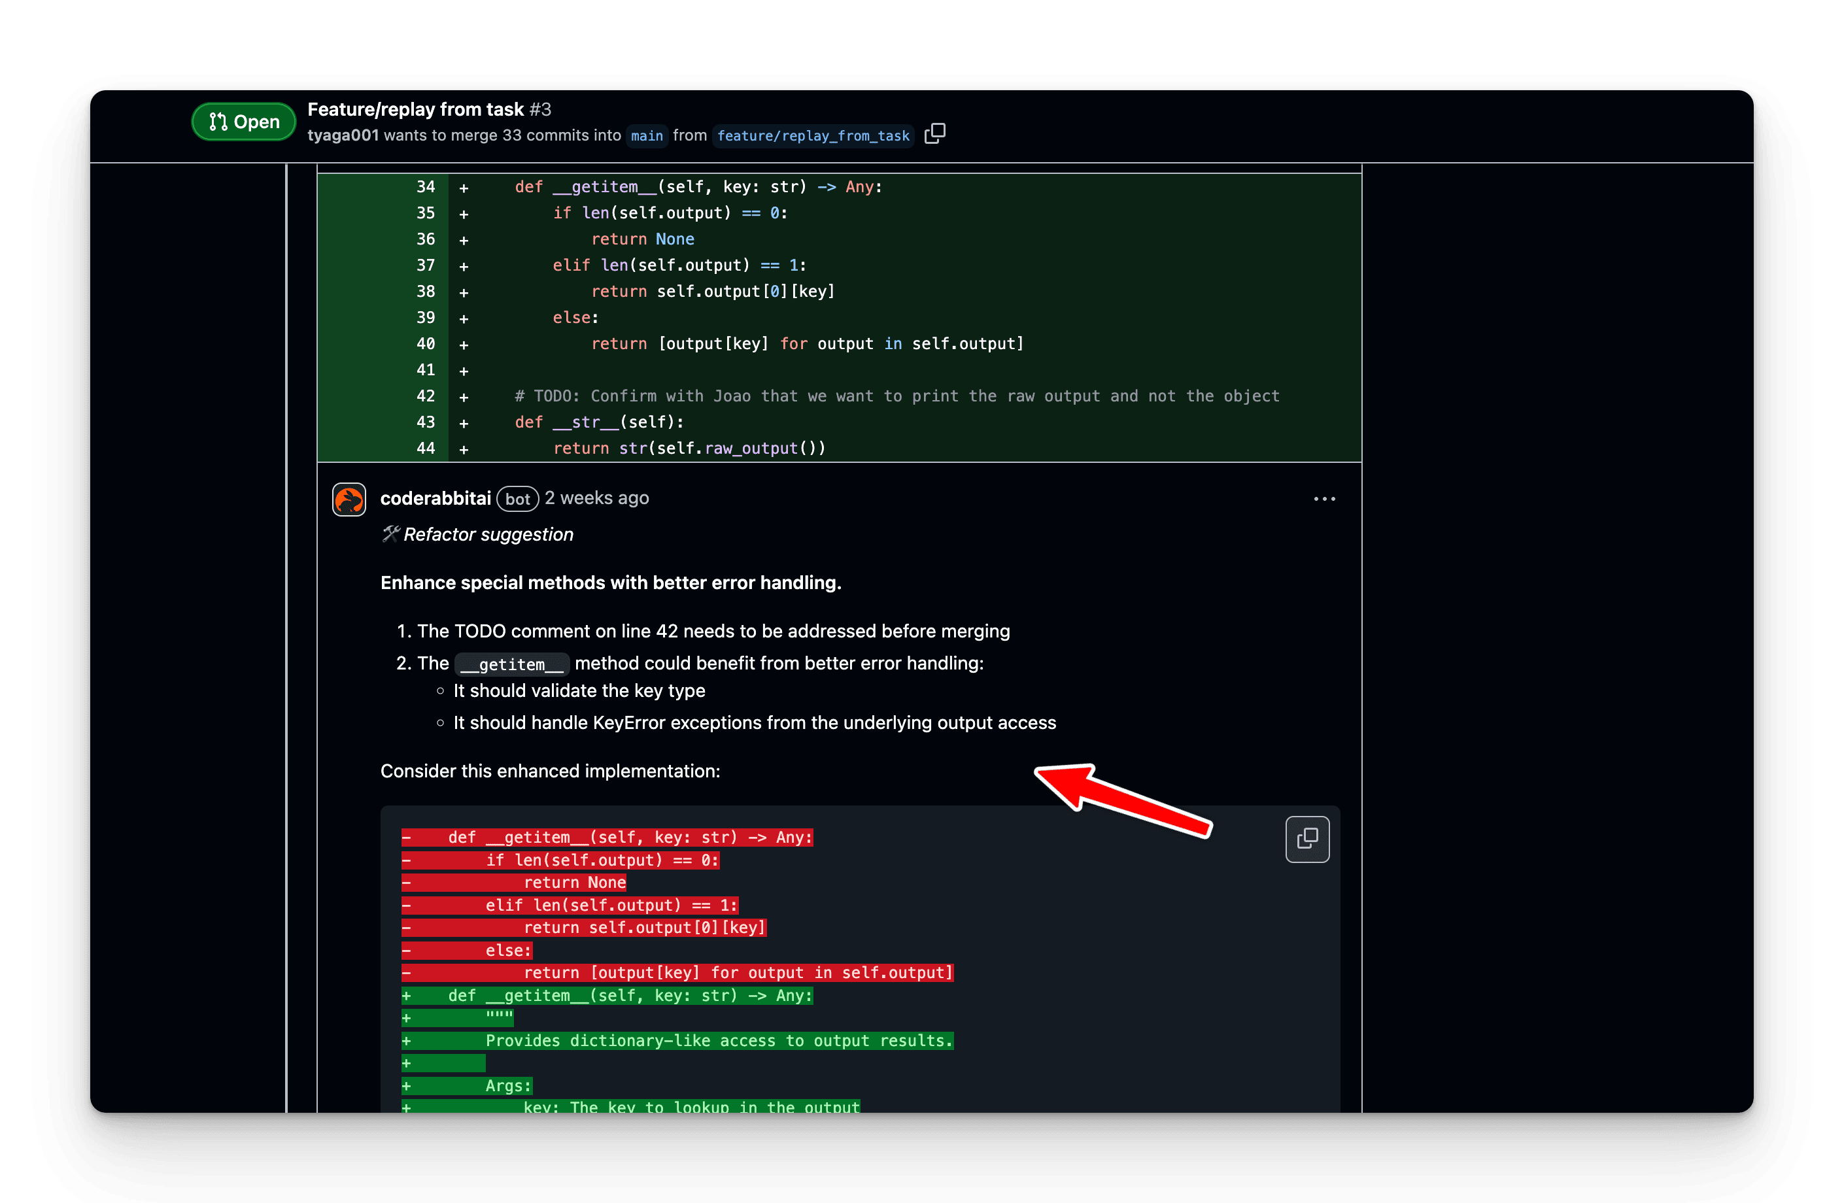This screenshot has height=1203, width=1844.
Task: Click the tools emoji beside Refactor suggestion
Action: tap(392, 534)
